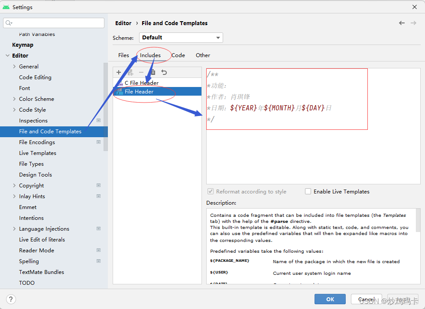Click the Spelling project-level settings icon
425x309 pixels.
point(99,261)
